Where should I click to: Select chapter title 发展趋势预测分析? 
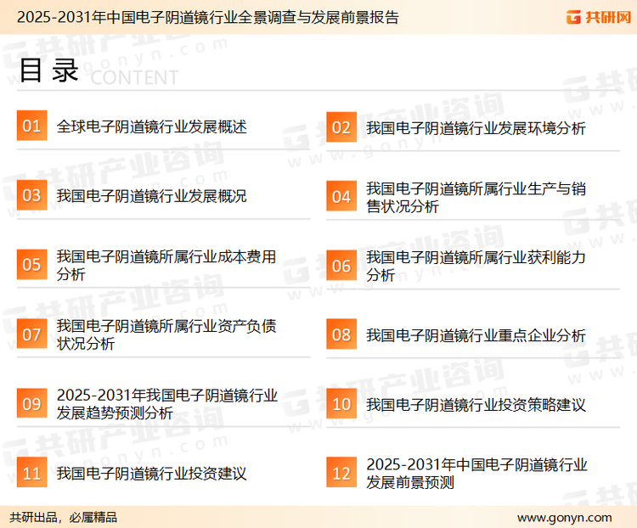click(x=167, y=404)
